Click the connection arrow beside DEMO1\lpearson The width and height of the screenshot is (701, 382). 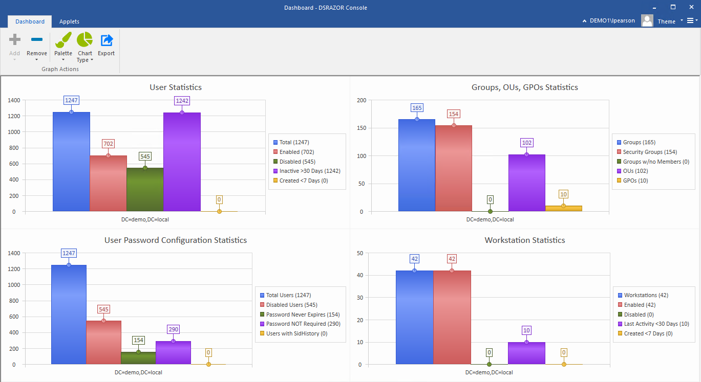point(584,21)
